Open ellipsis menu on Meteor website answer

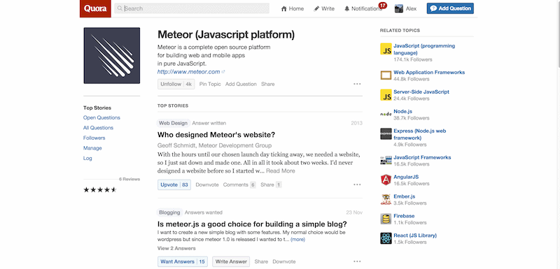(357, 184)
